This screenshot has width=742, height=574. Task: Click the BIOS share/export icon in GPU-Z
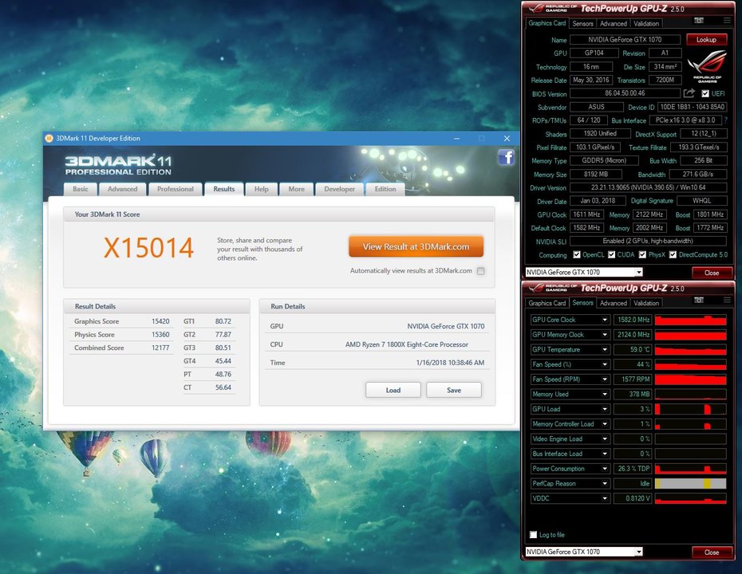point(689,93)
